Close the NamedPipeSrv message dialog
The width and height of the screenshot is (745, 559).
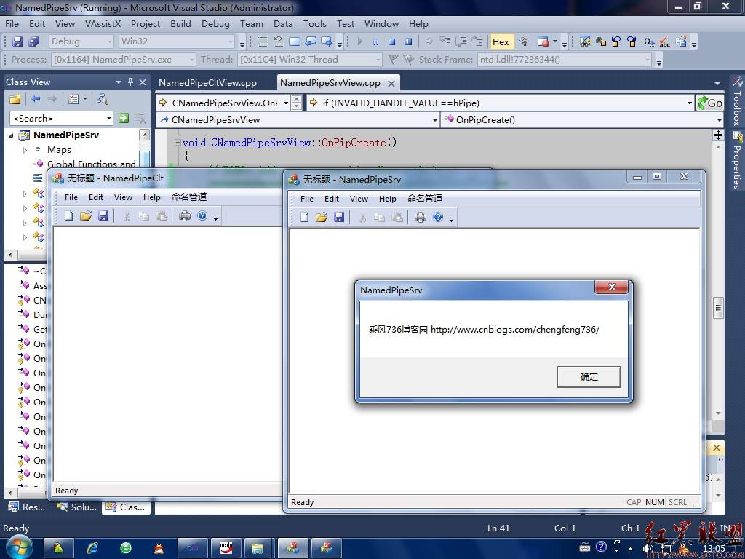tap(612, 287)
